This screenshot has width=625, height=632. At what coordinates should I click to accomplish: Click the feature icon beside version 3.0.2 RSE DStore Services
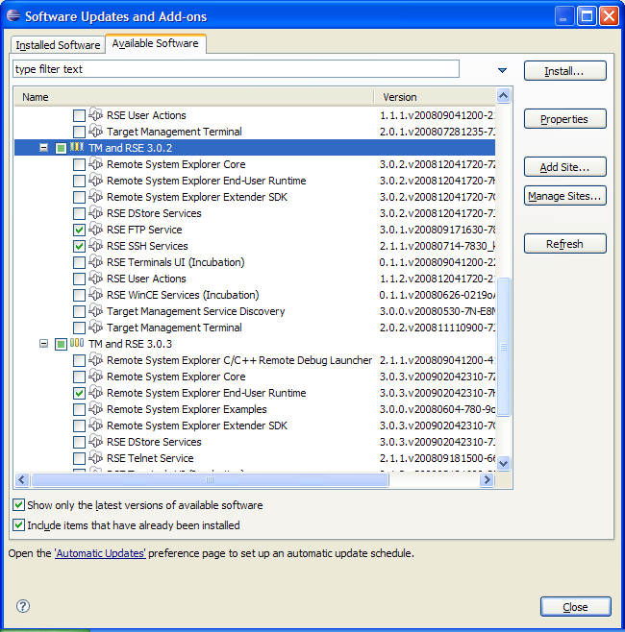[x=95, y=213]
